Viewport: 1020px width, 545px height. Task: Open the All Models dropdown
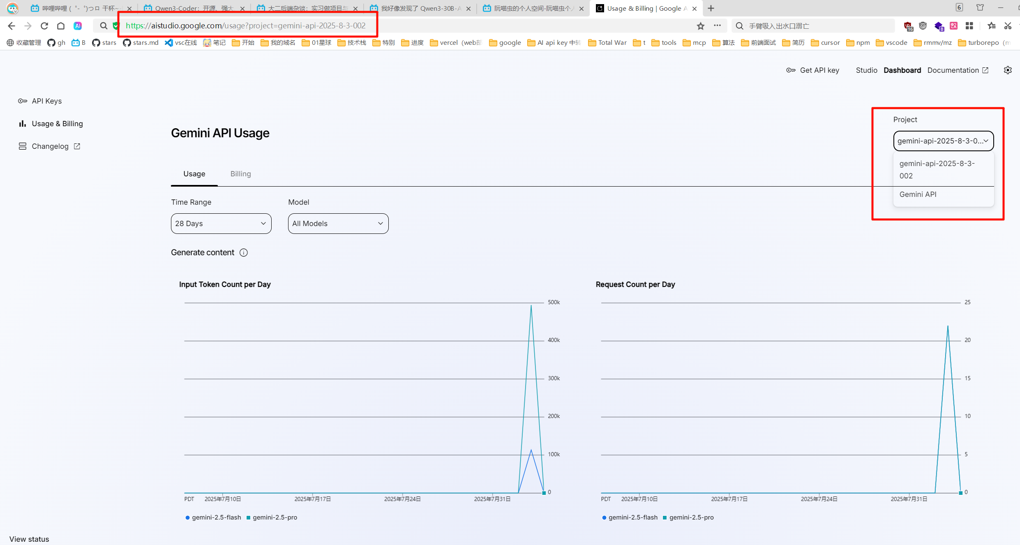338,224
